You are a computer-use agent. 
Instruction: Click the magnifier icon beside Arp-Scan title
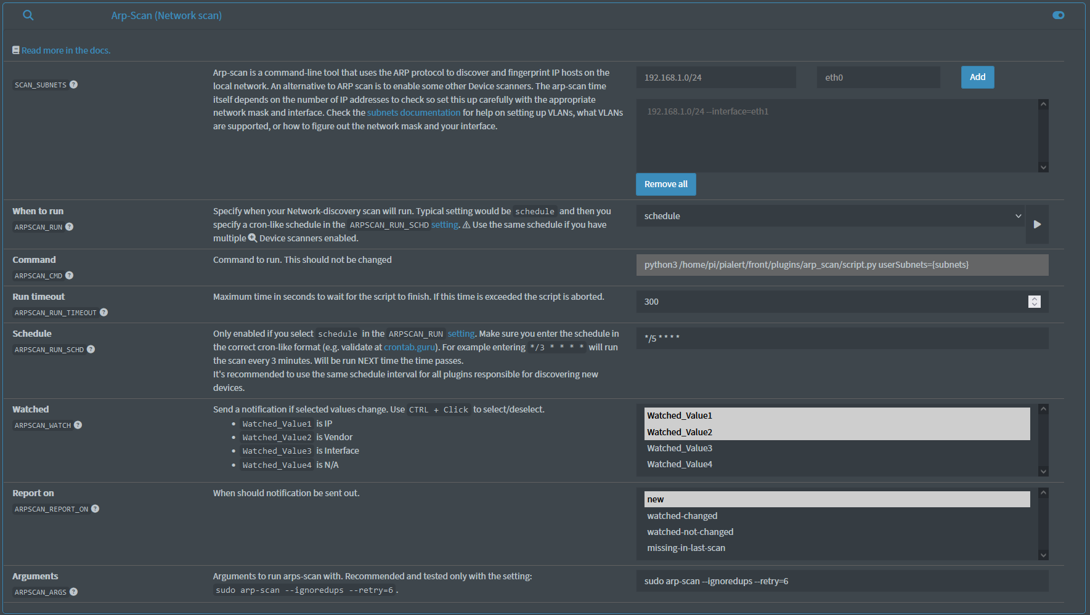pyautogui.click(x=28, y=15)
